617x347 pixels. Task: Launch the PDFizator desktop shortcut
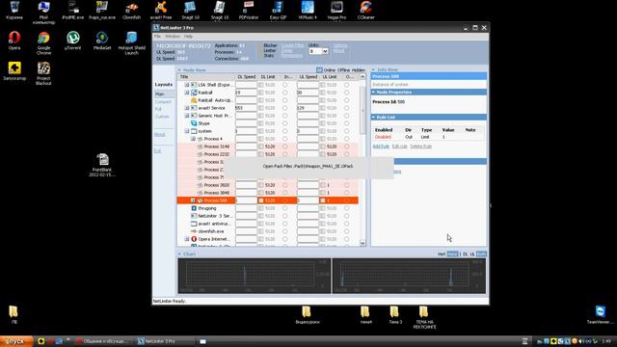click(x=249, y=10)
